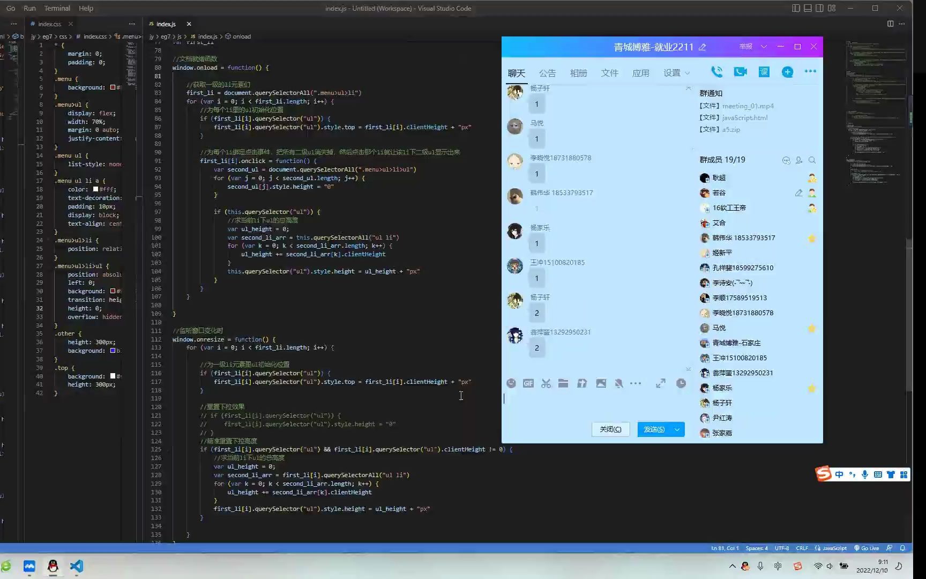This screenshot has height=579, width=926.
Task: Open QQ penguin from taskbar
Action: pos(53,566)
